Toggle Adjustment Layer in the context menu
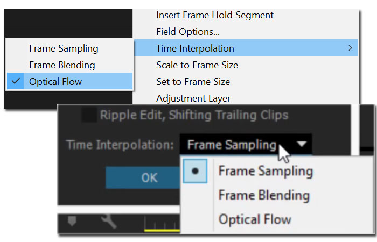 (x=193, y=98)
